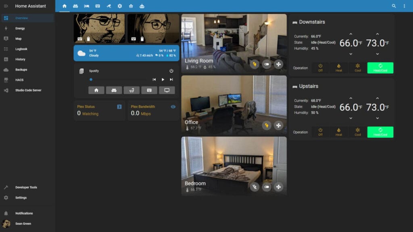Switch to the keyboard office view tab
413x232 pixels.
pos(98,6)
